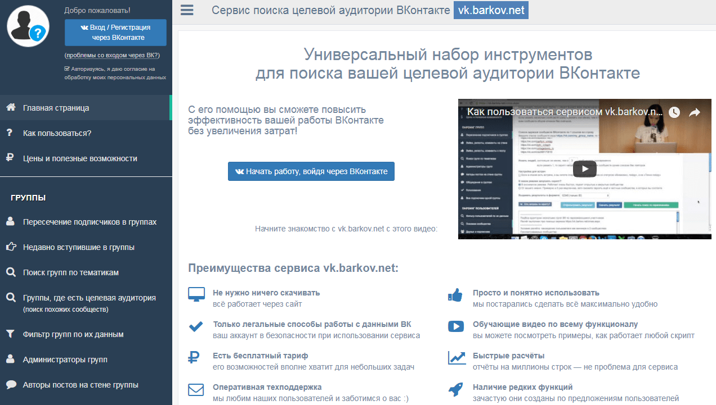Click the vk.barkov.net header badge

tap(491, 11)
